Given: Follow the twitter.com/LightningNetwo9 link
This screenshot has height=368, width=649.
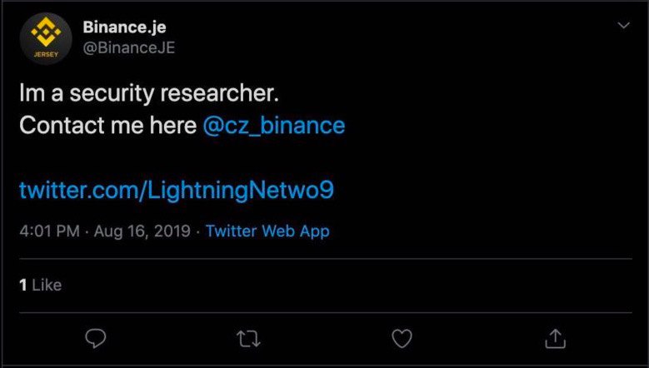Looking at the screenshot, I should point(176,190).
